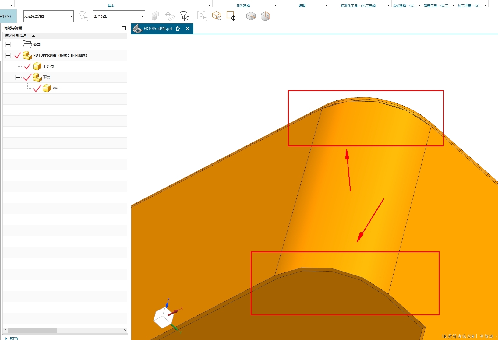498x340 pixels.
Task: Open the arrow next to funnel checklist icon
Action: pyautogui.click(x=192, y=16)
